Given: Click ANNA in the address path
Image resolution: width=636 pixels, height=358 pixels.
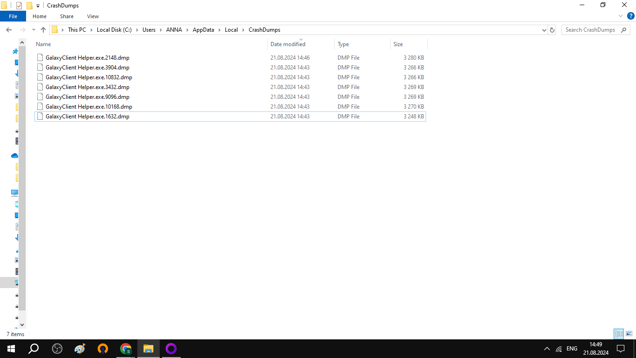Looking at the screenshot, I should 174,30.
